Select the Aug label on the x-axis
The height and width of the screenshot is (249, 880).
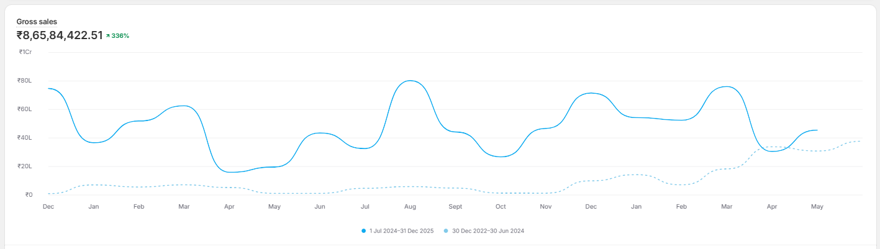click(410, 206)
